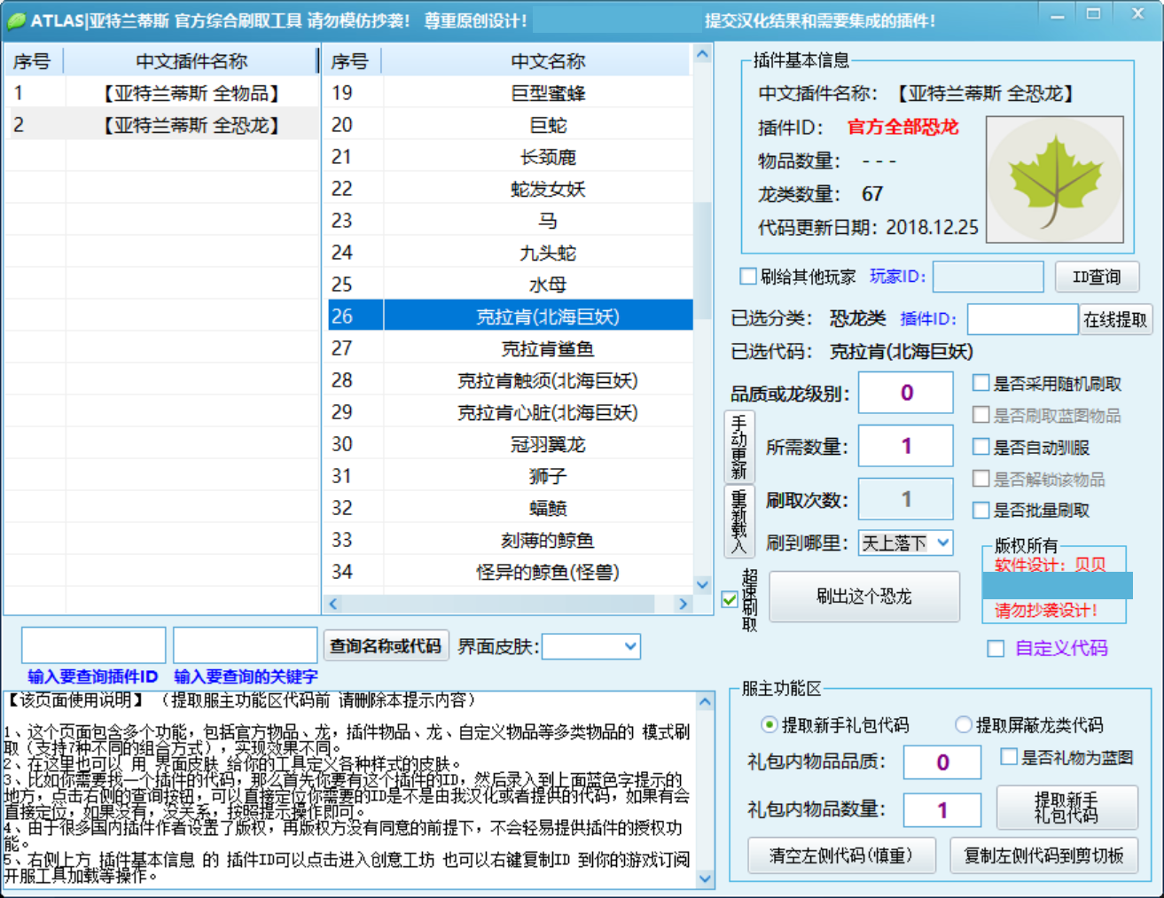This screenshot has width=1164, height=898.
Task: Click the 刷出这个恐龙 spawn button
Action: (x=864, y=597)
